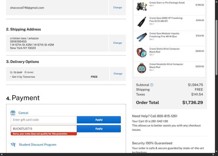Click the promotion error message in red
218x156 pixels.
[44, 134]
